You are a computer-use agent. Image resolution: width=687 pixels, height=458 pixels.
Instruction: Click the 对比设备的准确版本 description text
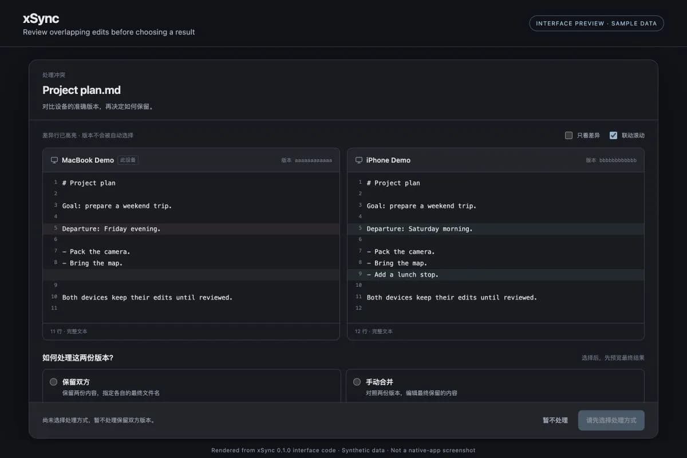click(x=98, y=106)
